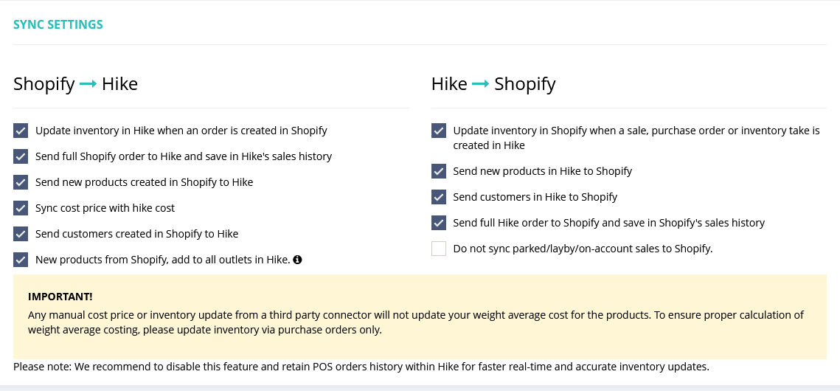Toggle Send customers created in Shopify to Hike
This screenshot has width=840, height=391.
pos(21,234)
